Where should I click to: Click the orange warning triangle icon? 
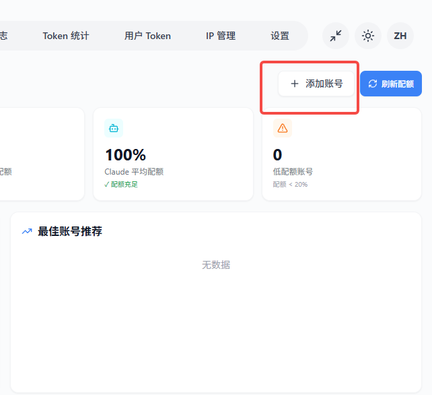(x=282, y=128)
